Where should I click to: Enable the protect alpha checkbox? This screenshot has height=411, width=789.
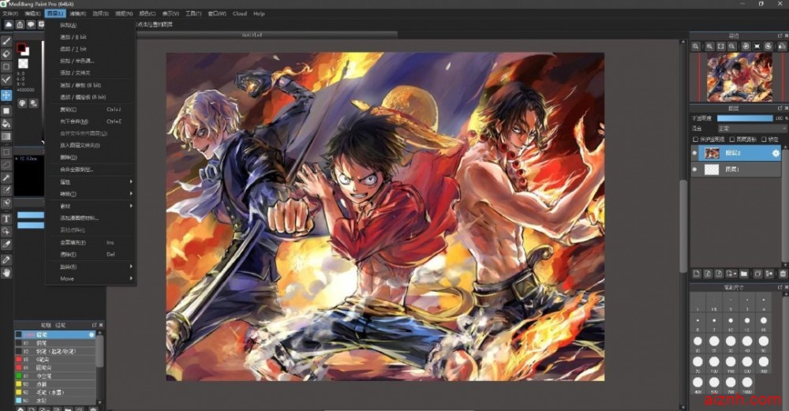click(x=694, y=140)
